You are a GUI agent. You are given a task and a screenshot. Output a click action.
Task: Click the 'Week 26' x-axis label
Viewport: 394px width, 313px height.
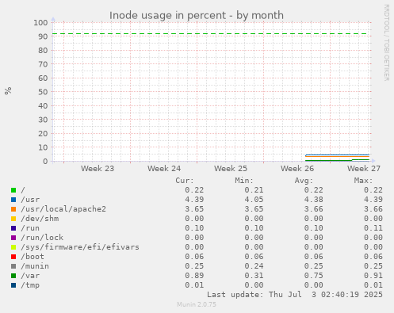(x=297, y=169)
